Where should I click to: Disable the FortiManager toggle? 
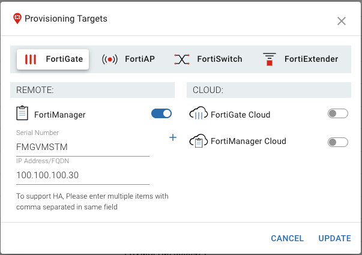click(161, 113)
